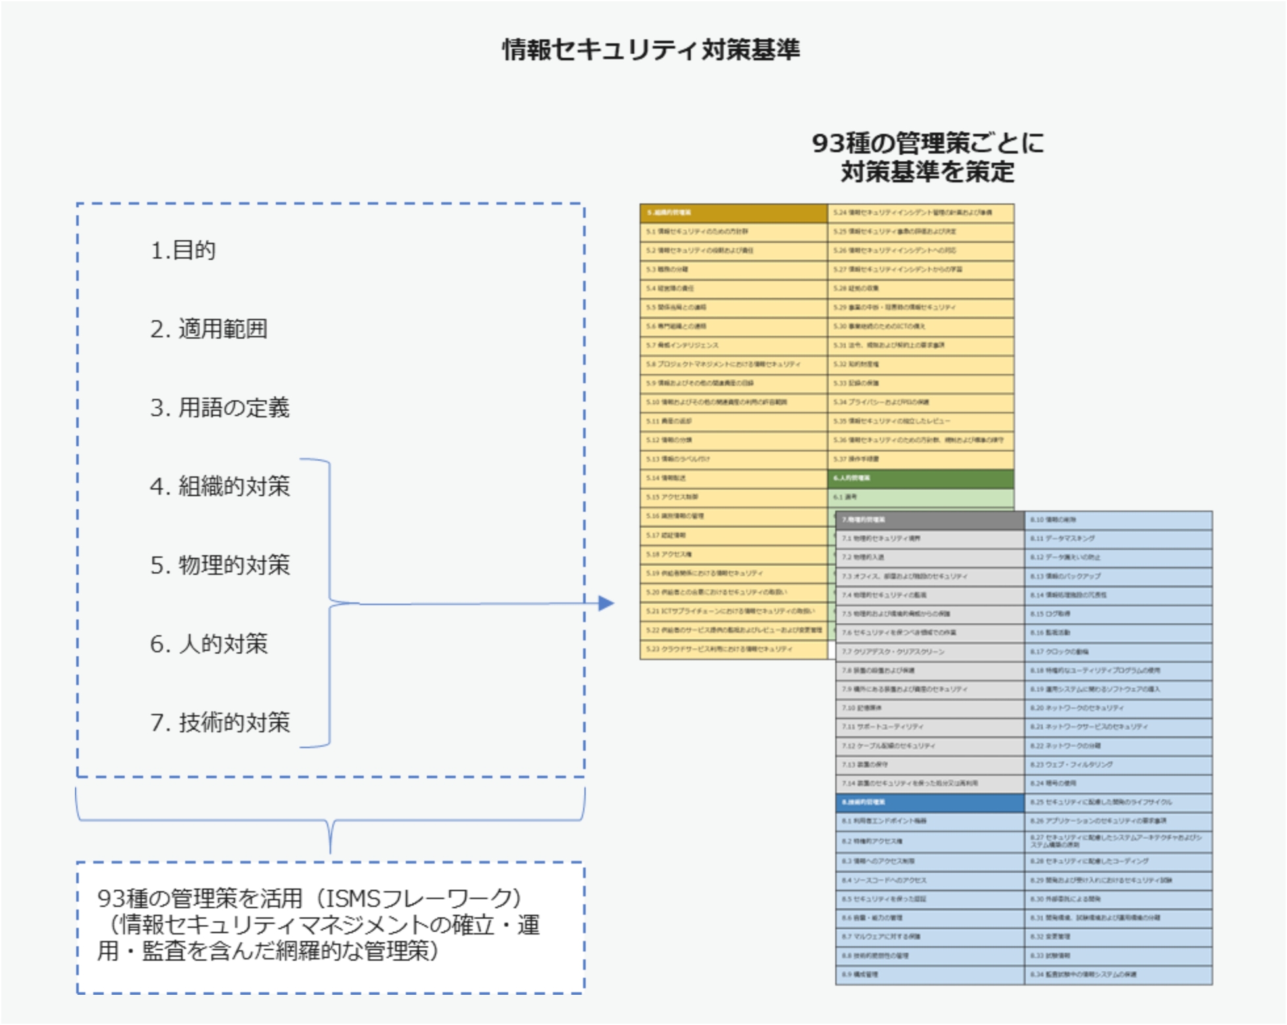
Task: Click table cell 8.4 ソースコードへのアクセス
Action: [930, 881]
